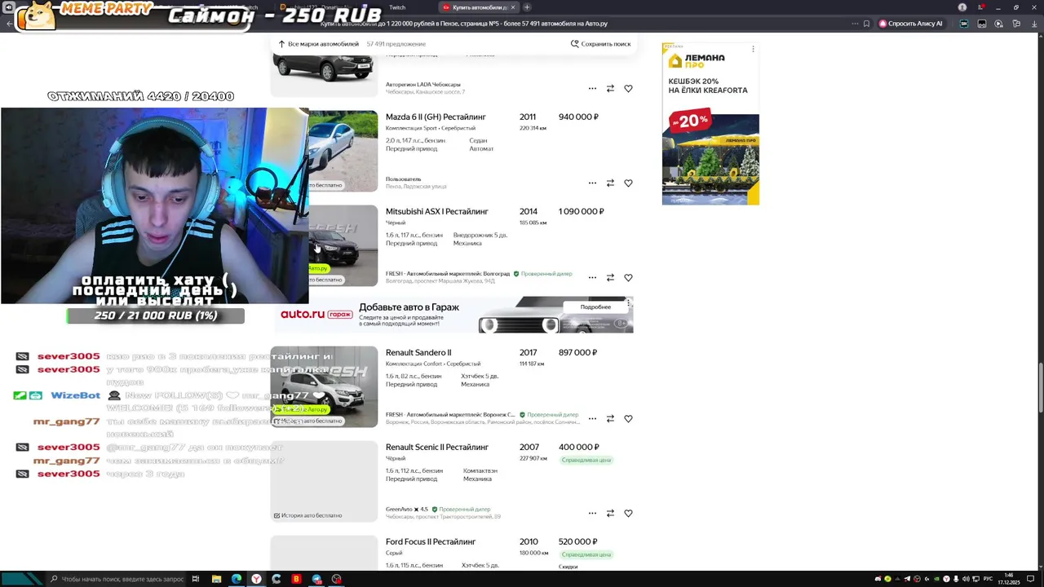Viewport: 1044px width, 587px height.
Task: Favorite the Mitsubishi ASX I listing
Action: click(x=628, y=277)
